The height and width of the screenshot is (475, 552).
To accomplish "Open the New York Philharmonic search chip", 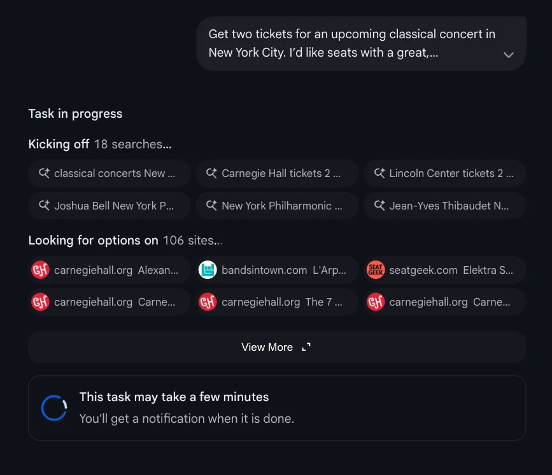I will coord(277,206).
